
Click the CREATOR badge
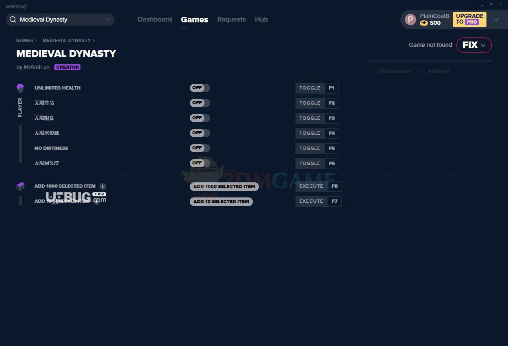67,67
